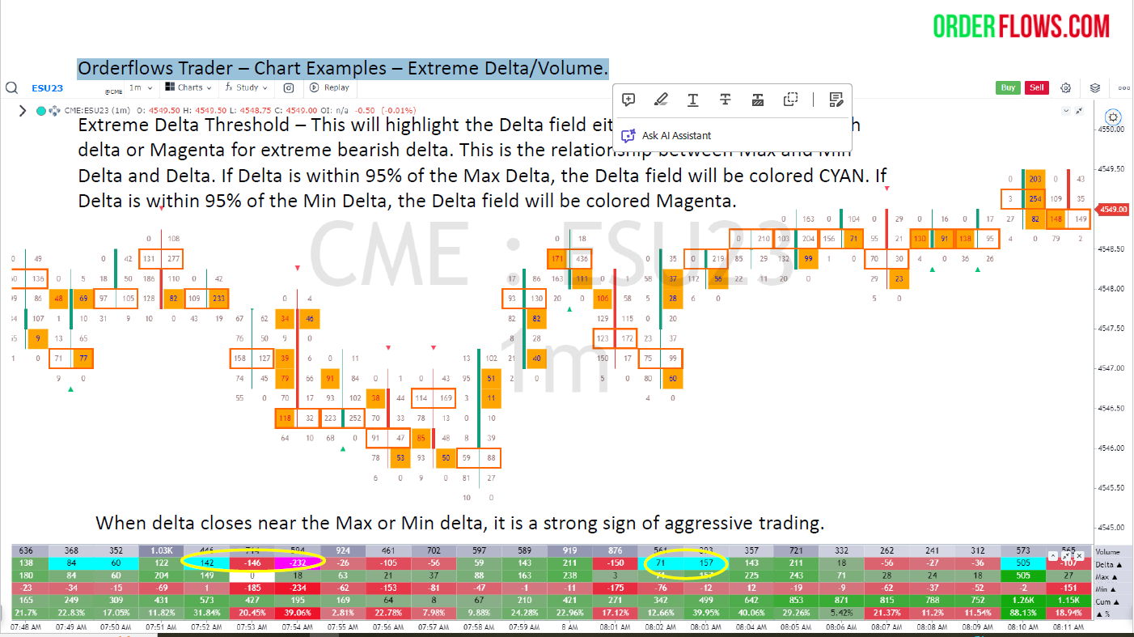Open the symbol search magnifier
Viewport: 1134px width, 637px height.
click(12, 87)
